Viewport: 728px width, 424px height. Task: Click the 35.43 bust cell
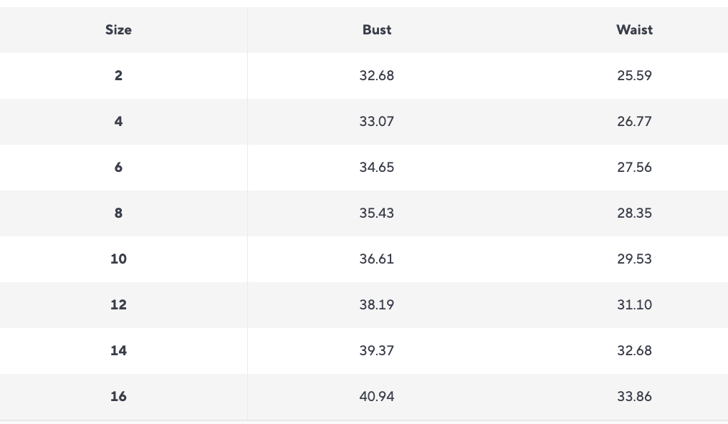click(377, 213)
